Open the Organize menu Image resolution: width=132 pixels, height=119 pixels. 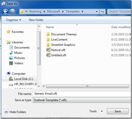tap(14, 20)
